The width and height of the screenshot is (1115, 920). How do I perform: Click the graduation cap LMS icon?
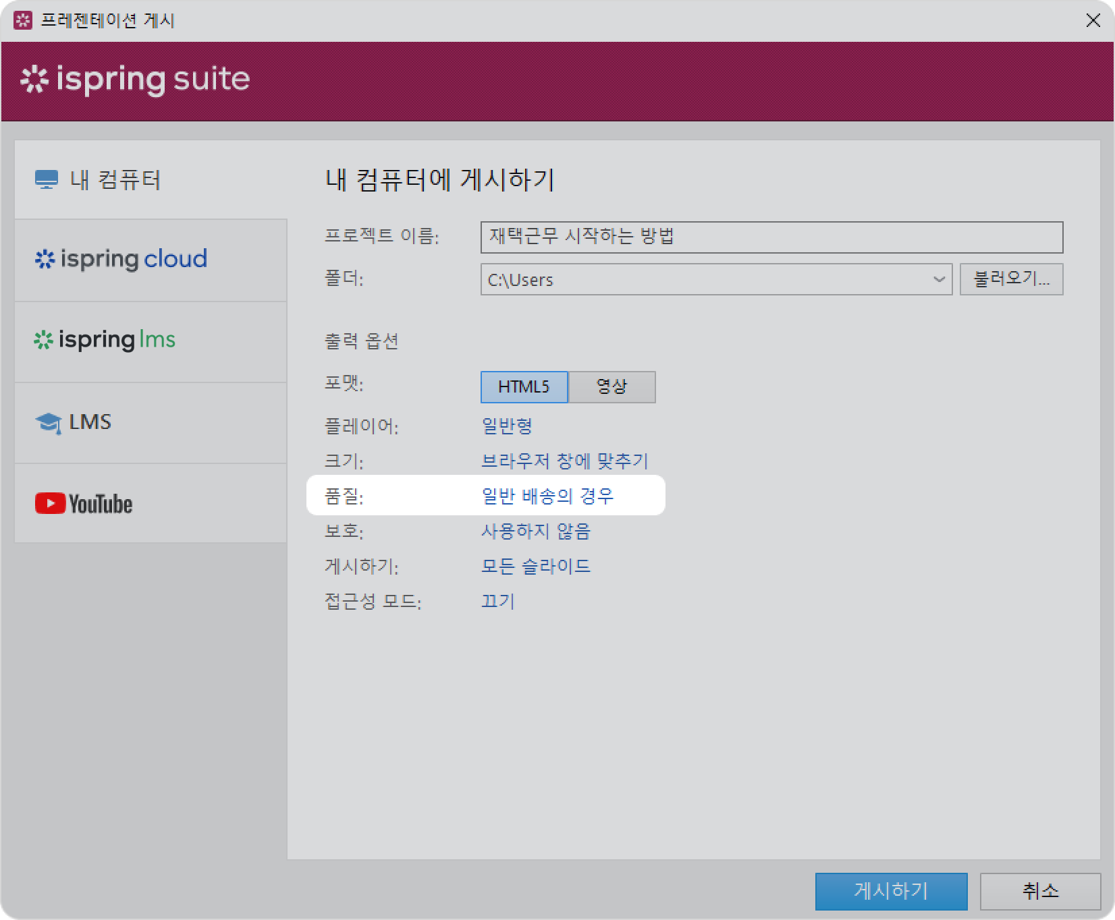[x=48, y=423]
